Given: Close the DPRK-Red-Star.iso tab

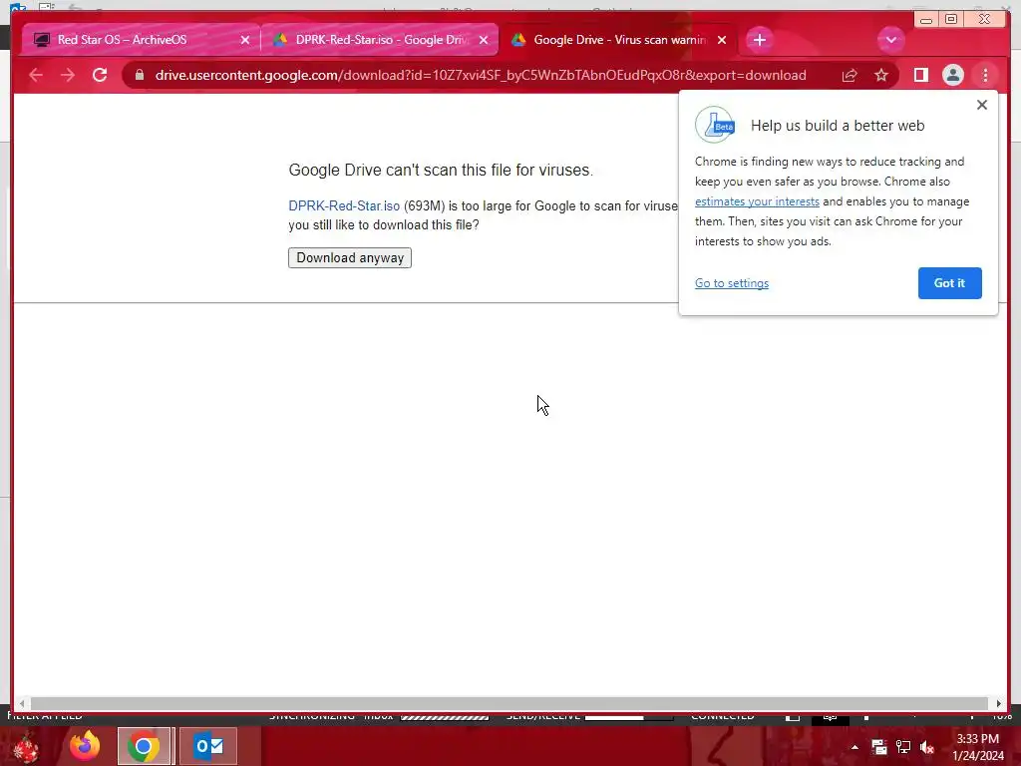Looking at the screenshot, I should 484,40.
